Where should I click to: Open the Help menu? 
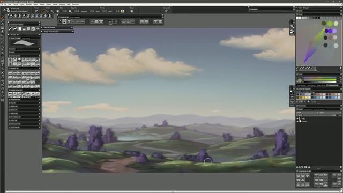pyautogui.click(x=69, y=4)
